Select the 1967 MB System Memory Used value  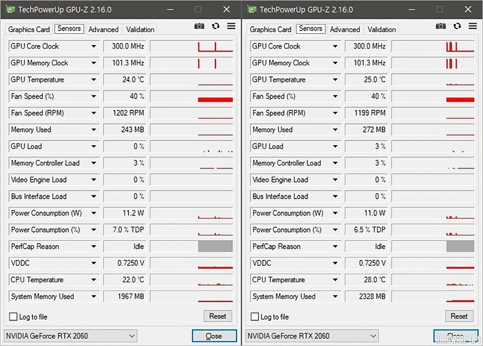pos(125,296)
